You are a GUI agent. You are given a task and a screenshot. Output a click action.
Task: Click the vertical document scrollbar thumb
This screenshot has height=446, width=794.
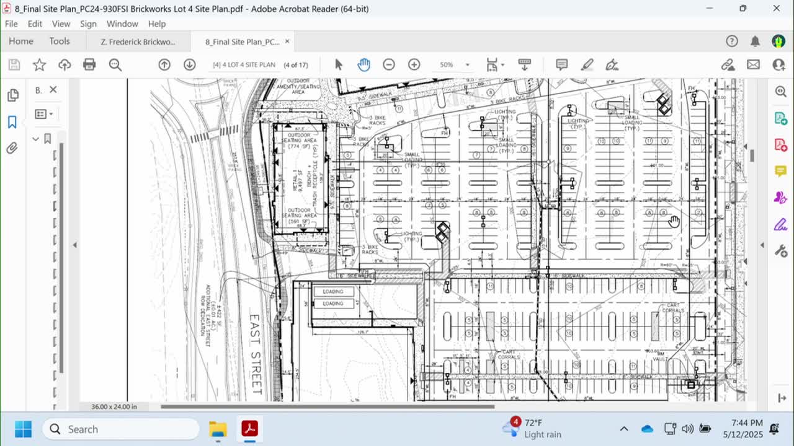(x=752, y=155)
